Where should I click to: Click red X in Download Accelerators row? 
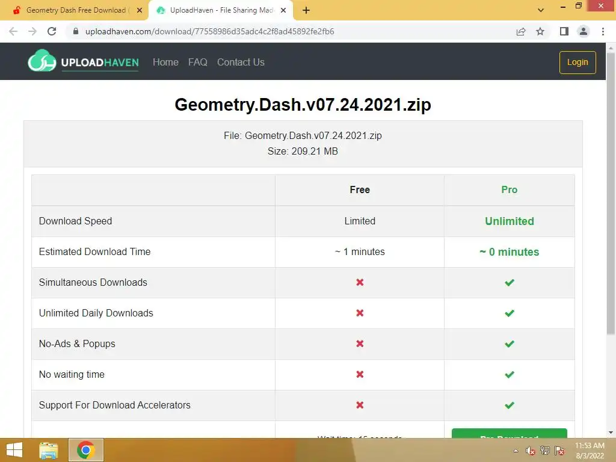360,405
